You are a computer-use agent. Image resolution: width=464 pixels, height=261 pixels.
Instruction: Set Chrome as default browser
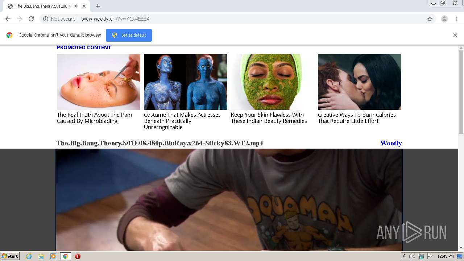coord(129,35)
